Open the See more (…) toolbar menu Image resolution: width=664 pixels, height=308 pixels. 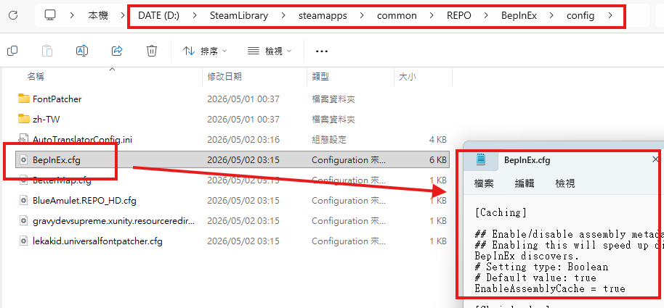(x=322, y=51)
